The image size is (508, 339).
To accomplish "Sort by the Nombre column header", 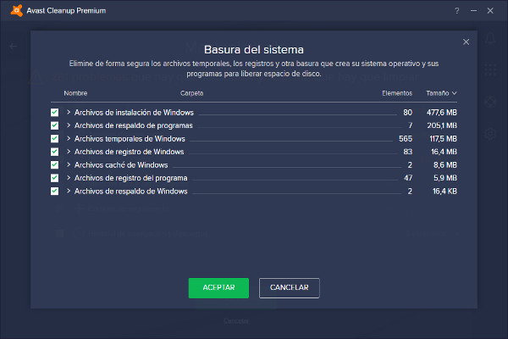I will point(75,93).
